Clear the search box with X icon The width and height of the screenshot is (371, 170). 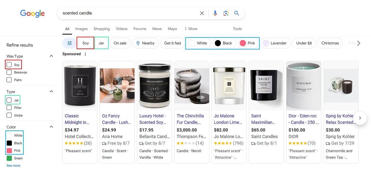[x=202, y=13]
